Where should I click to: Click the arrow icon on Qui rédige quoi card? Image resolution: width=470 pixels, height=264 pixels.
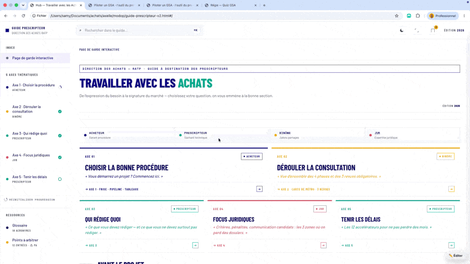tap(195, 245)
